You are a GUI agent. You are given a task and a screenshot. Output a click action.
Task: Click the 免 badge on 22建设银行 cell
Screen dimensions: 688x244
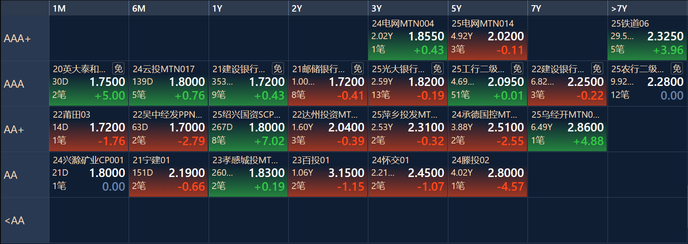[597, 68]
